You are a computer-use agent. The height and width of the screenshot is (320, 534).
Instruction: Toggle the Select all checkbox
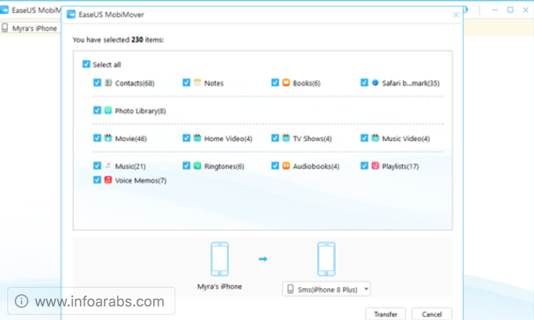tap(86, 64)
